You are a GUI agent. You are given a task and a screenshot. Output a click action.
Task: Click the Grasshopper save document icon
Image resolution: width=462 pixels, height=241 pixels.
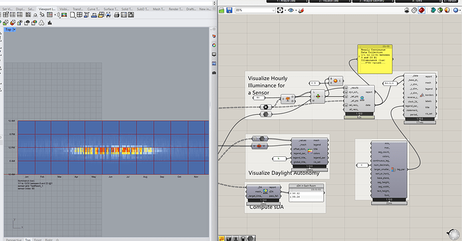tap(229, 10)
